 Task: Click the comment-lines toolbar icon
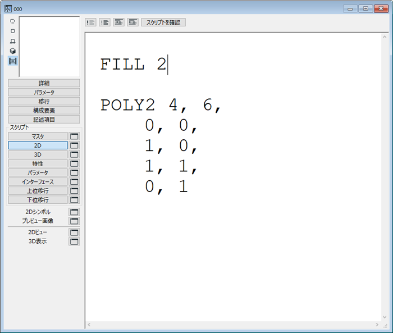[90, 22]
